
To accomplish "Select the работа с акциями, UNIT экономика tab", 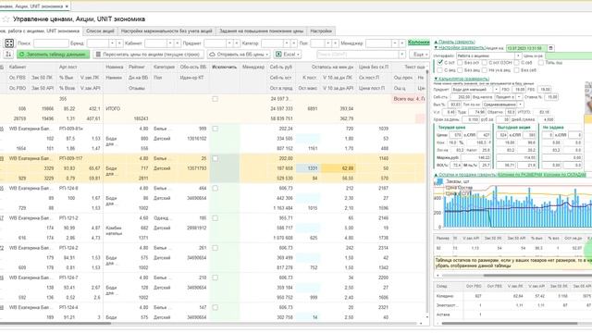I will click(41, 31).
